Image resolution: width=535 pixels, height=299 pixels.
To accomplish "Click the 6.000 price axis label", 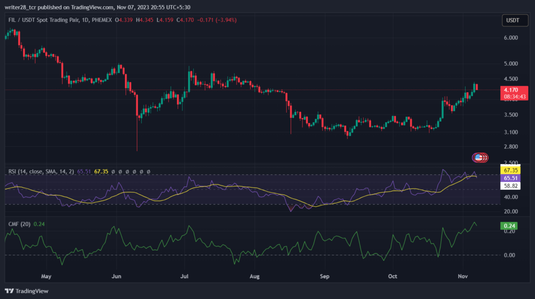I will coord(511,38).
